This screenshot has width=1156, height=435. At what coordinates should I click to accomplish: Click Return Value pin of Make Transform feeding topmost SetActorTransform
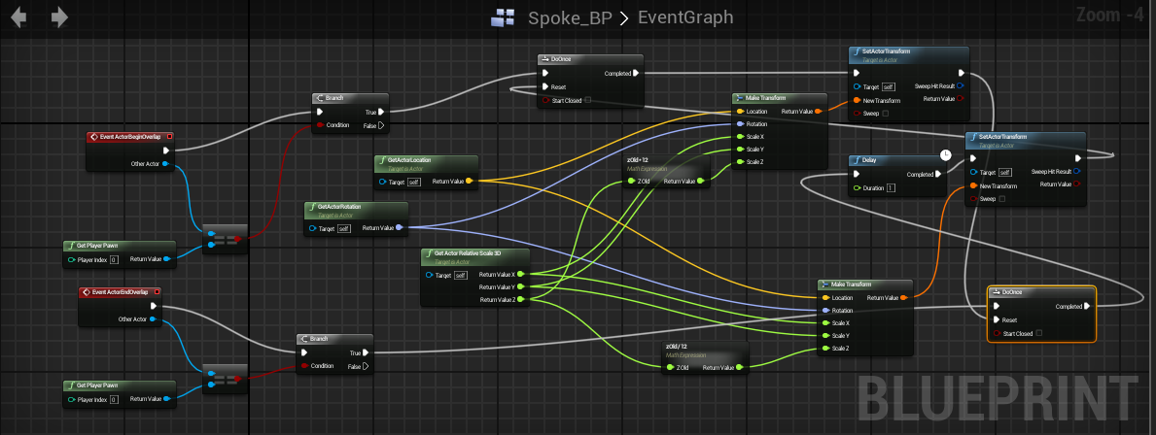coord(819,112)
